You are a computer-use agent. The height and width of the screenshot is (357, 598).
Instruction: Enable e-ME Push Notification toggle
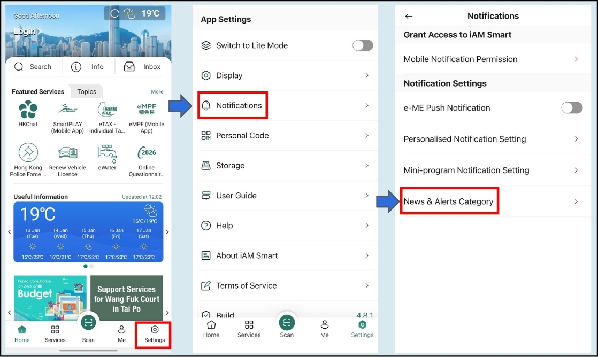click(x=571, y=108)
